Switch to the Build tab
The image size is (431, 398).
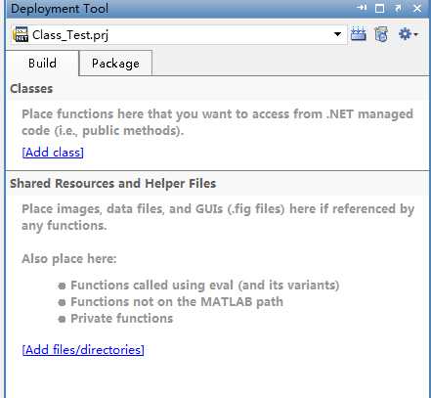pyautogui.click(x=42, y=64)
